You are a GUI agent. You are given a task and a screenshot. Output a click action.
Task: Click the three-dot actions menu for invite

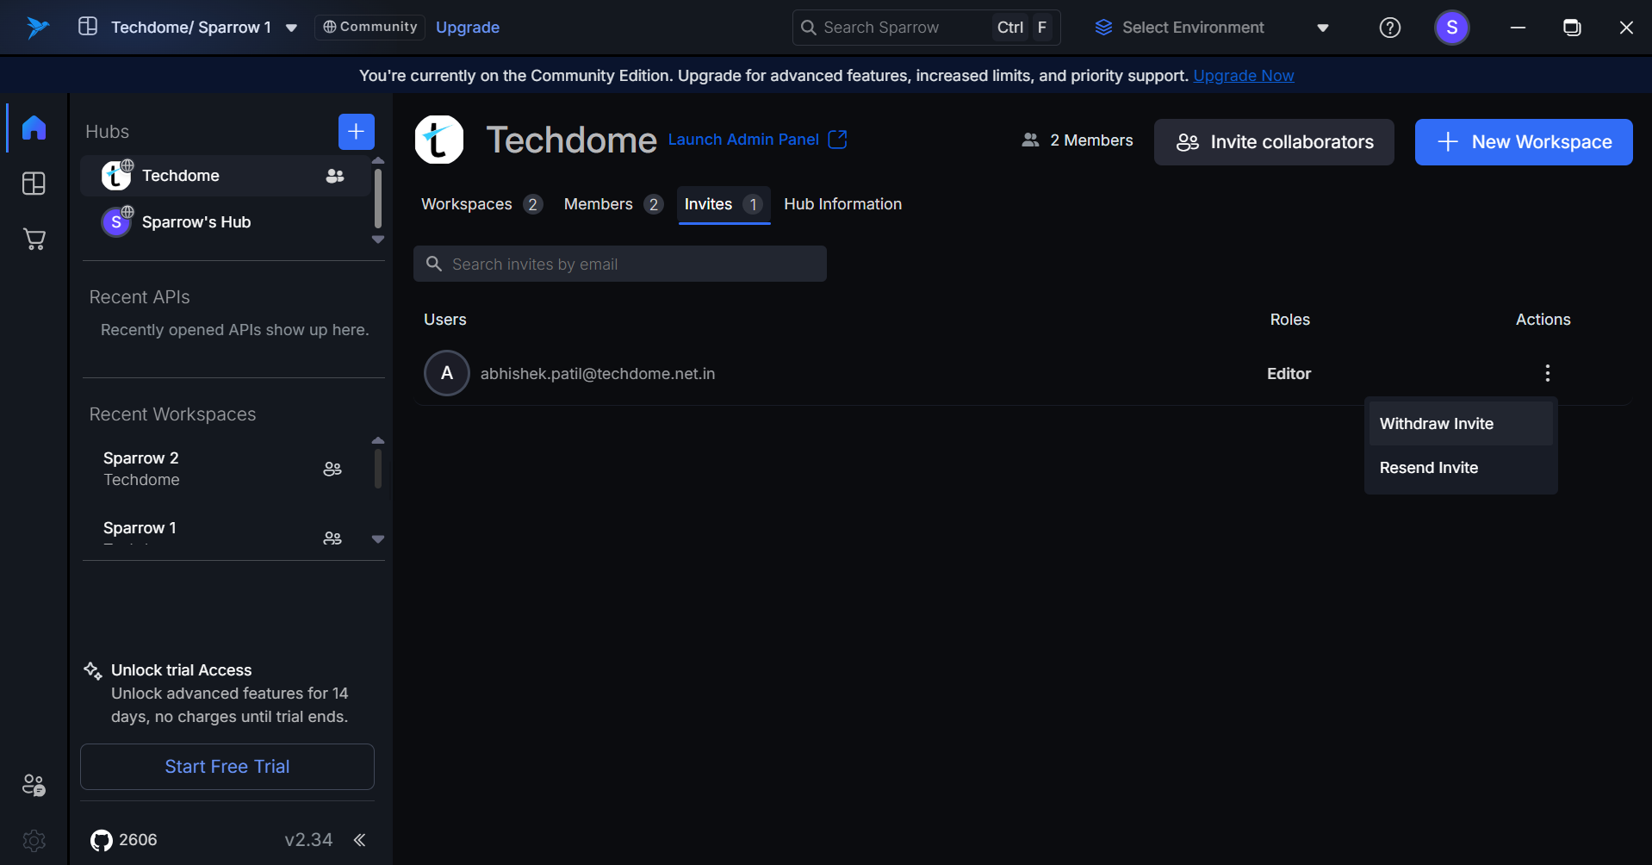(x=1547, y=373)
